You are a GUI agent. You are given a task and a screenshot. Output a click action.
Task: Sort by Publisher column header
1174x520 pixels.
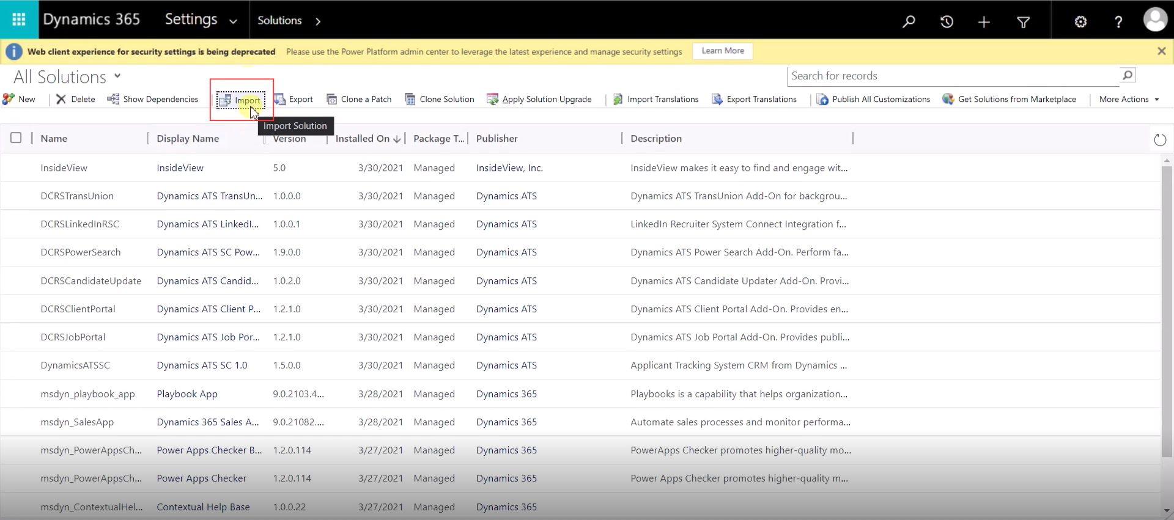(x=497, y=139)
